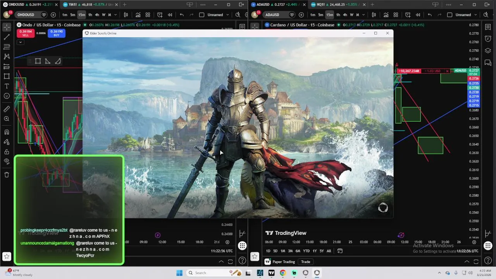
Task: Hide all drawings with the eye icon
Action: pyautogui.click(x=7, y=161)
